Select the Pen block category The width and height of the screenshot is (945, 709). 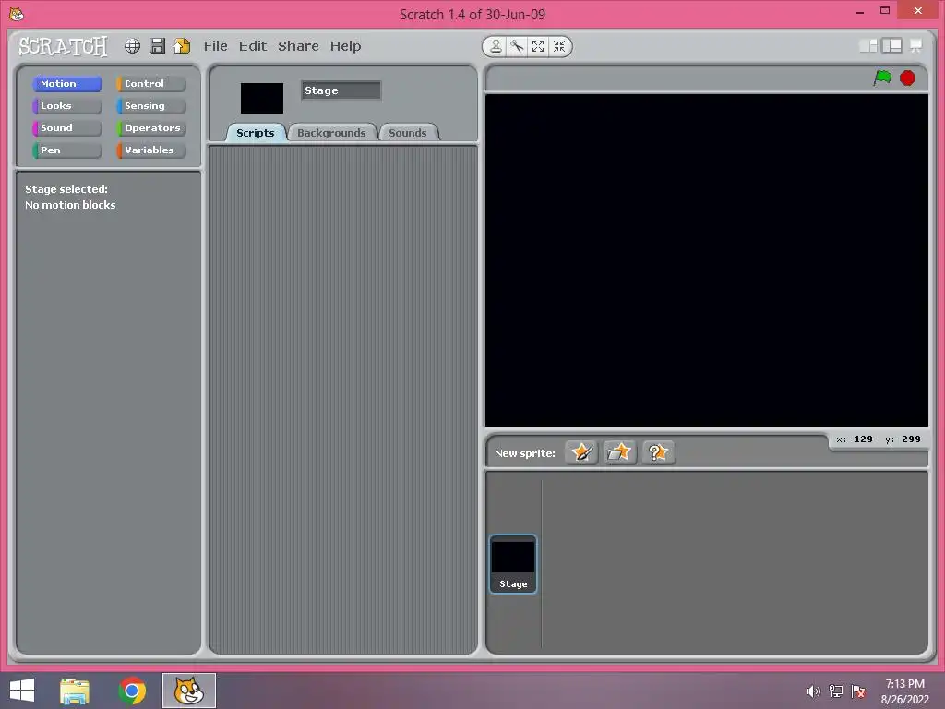[66, 150]
